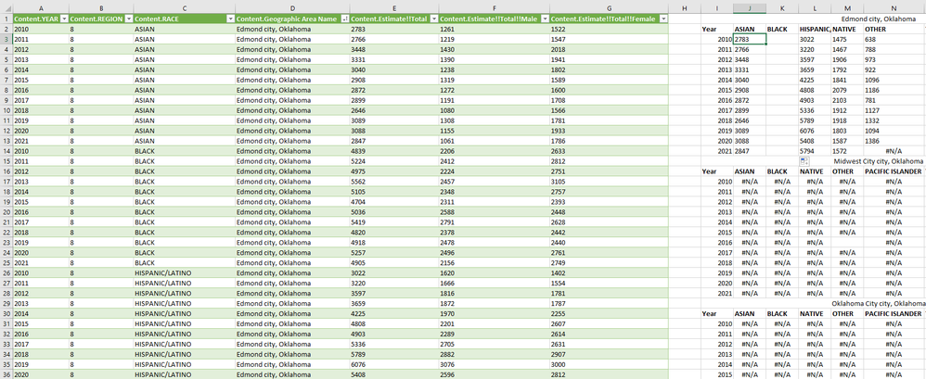926x379 pixels.
Task: Open the Content.Estimate!!Total filter dropdown
Action: (433, 19)
